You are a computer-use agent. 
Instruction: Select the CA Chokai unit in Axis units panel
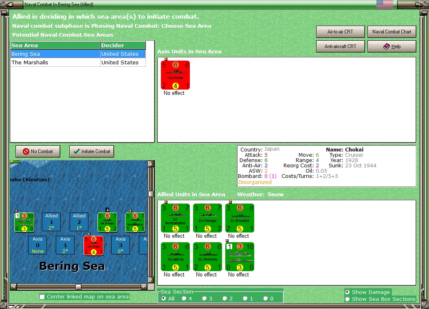click(175, 75)
